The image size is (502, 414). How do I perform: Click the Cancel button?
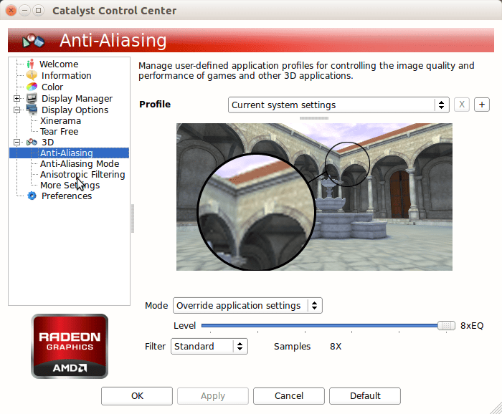289,396
